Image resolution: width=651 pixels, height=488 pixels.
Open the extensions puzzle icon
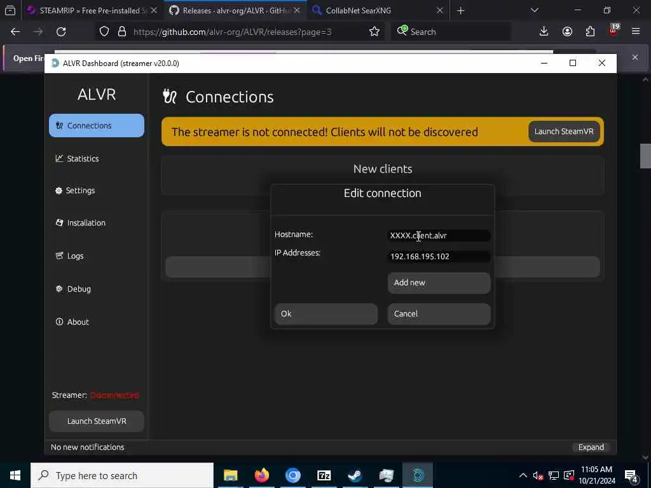[x=590, y=31]
